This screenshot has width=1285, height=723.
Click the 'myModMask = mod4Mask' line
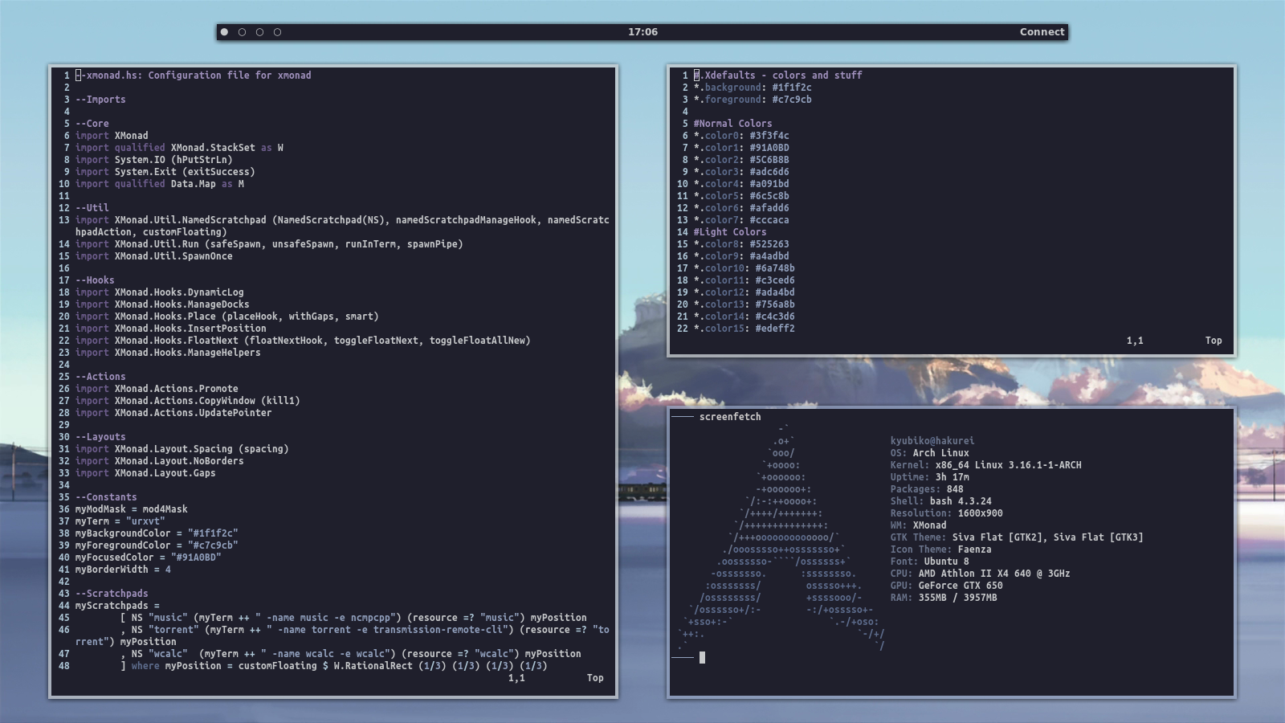(132, 509)
